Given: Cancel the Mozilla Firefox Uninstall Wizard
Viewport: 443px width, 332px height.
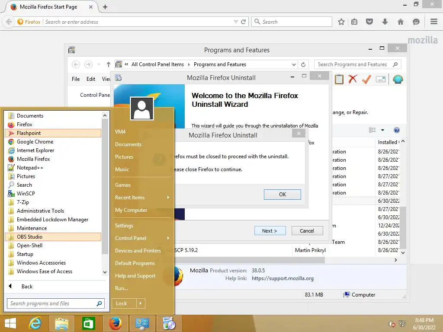Looking at the screenshot, I should click(x=307, y=231).
